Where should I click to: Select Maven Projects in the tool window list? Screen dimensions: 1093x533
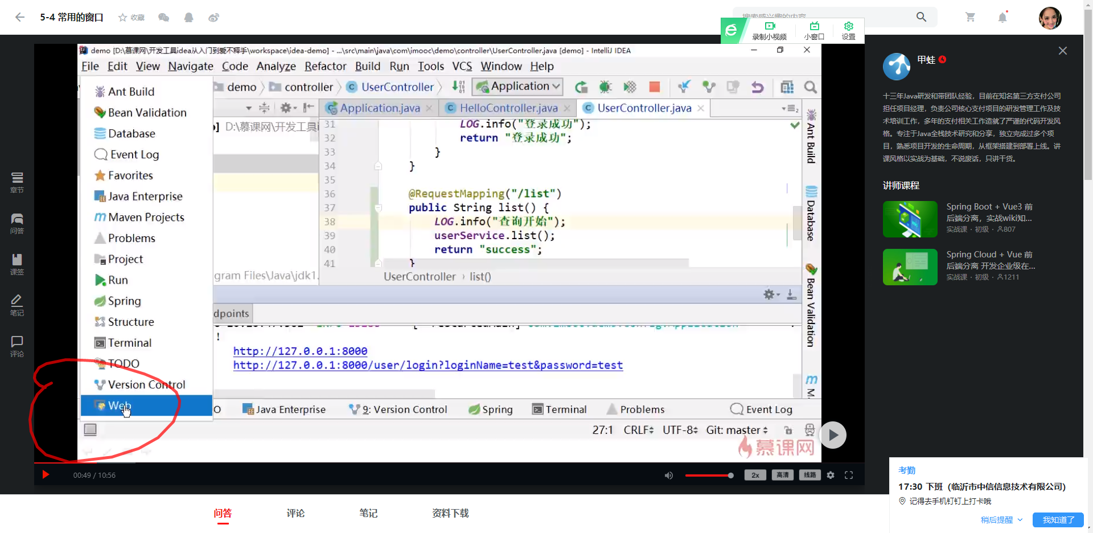point(146,217)
